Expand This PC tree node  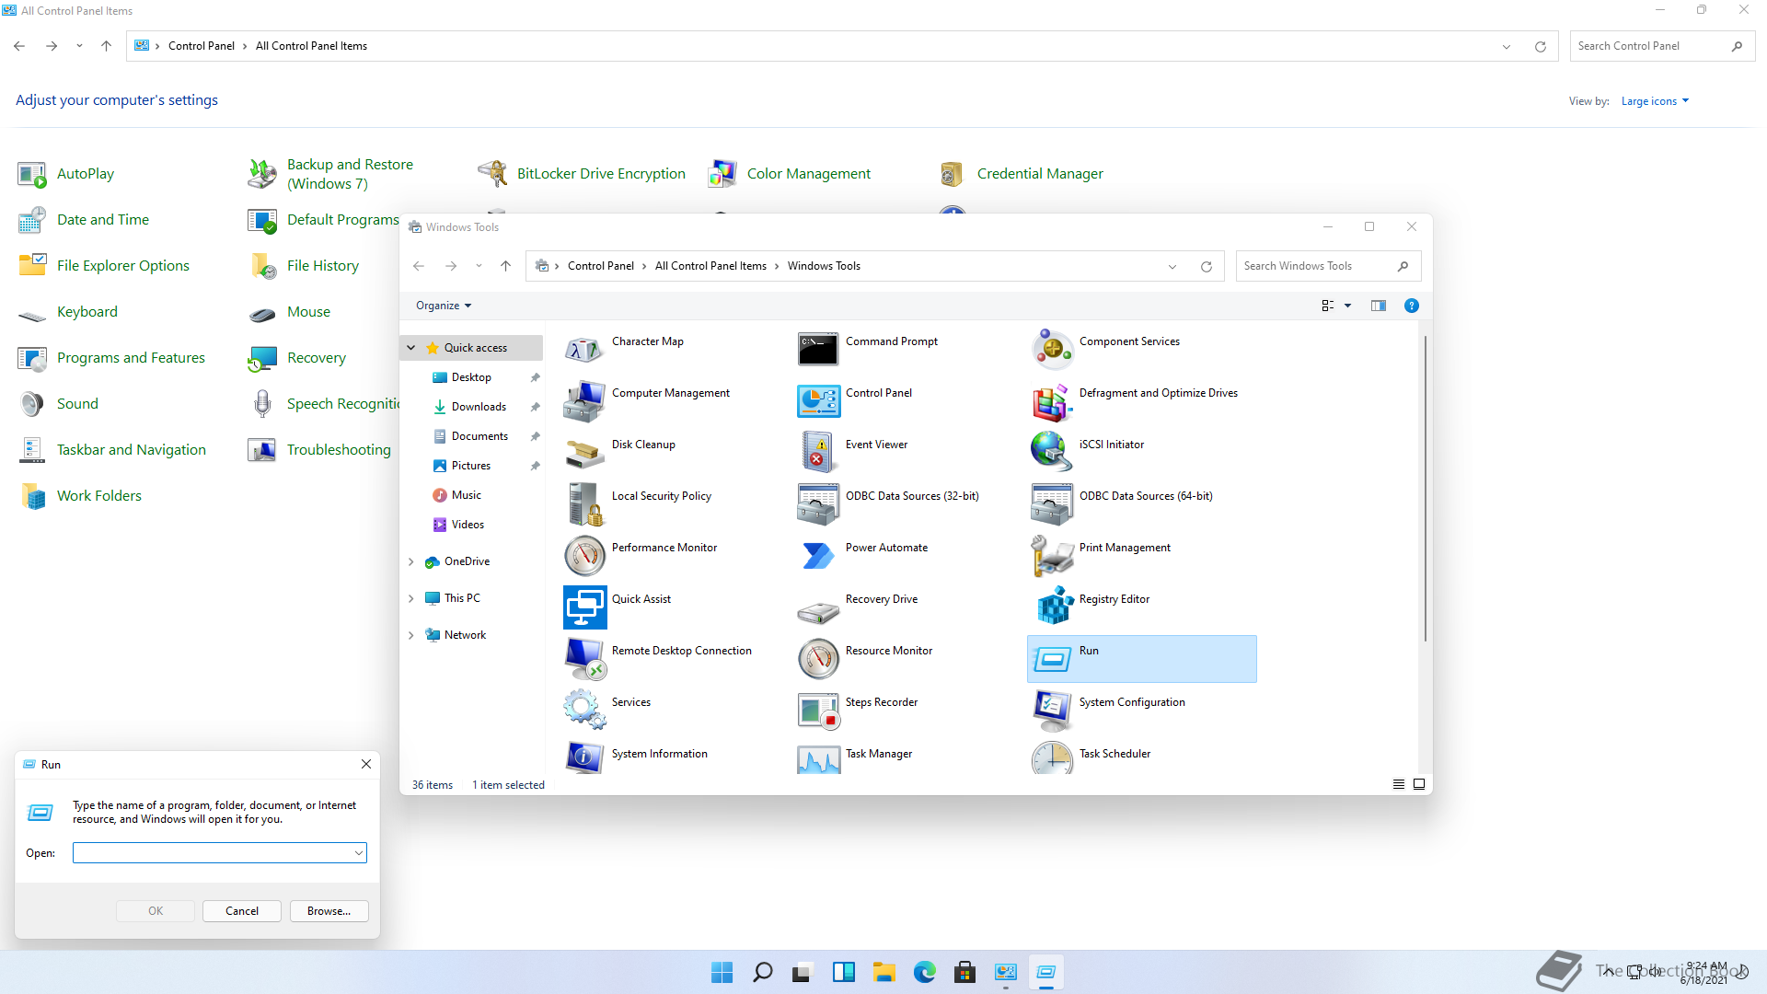click(x=411, y=598)
